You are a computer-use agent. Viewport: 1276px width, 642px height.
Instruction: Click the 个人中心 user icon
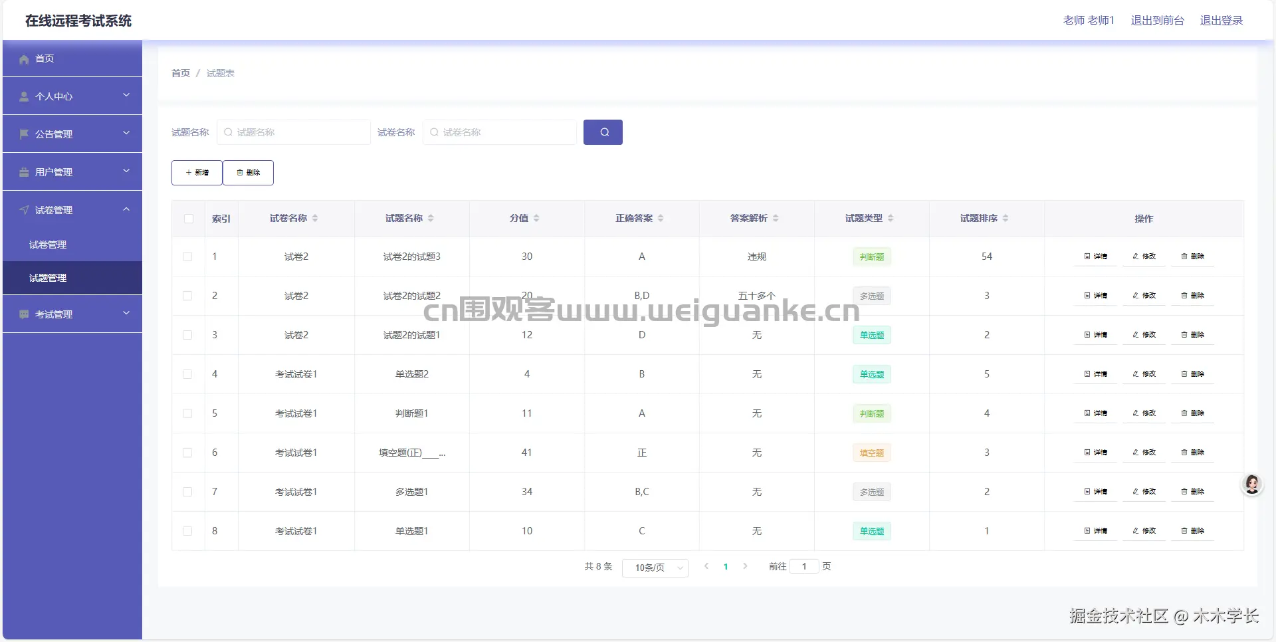click(24, 96)
